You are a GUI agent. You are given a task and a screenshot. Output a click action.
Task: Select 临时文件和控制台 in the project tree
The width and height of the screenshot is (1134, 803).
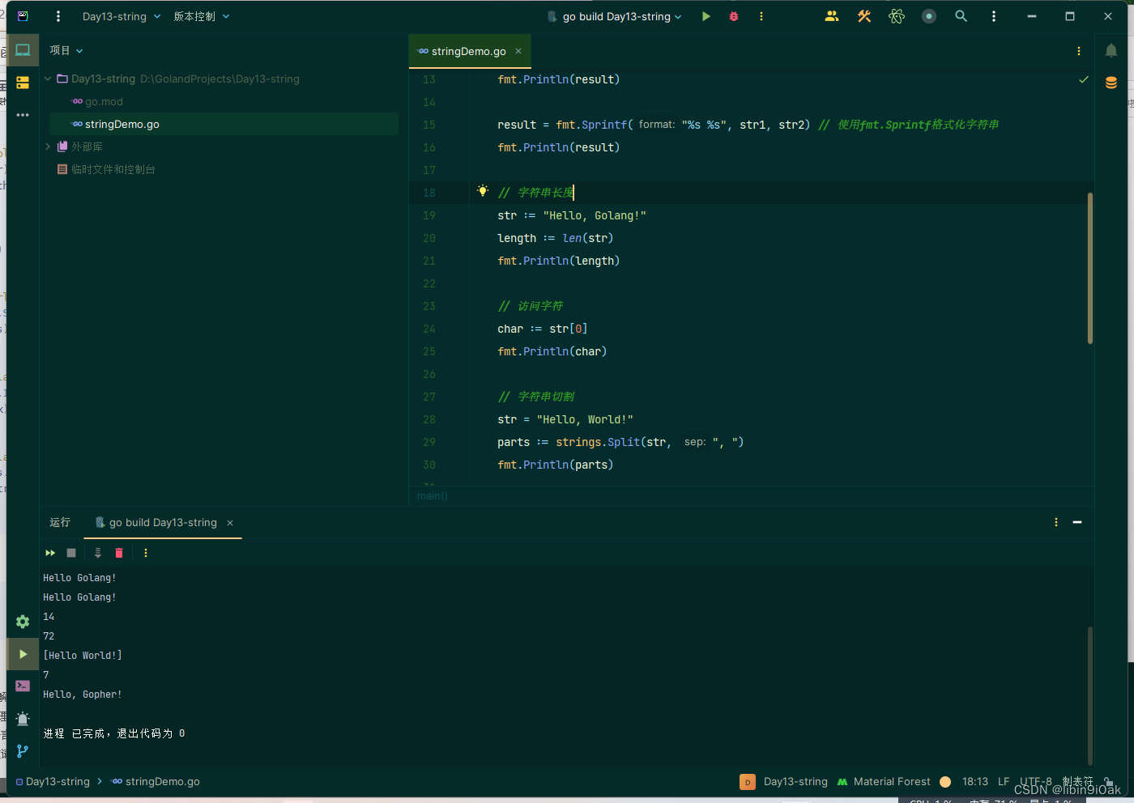[113, 169]
